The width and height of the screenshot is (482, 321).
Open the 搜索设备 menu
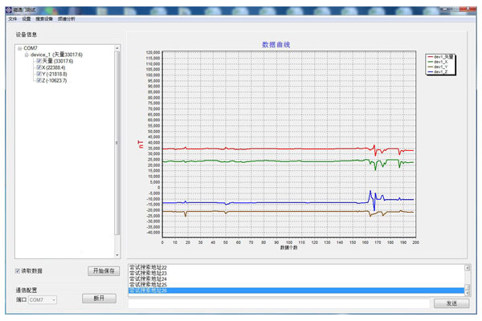(x=45, y=18)
